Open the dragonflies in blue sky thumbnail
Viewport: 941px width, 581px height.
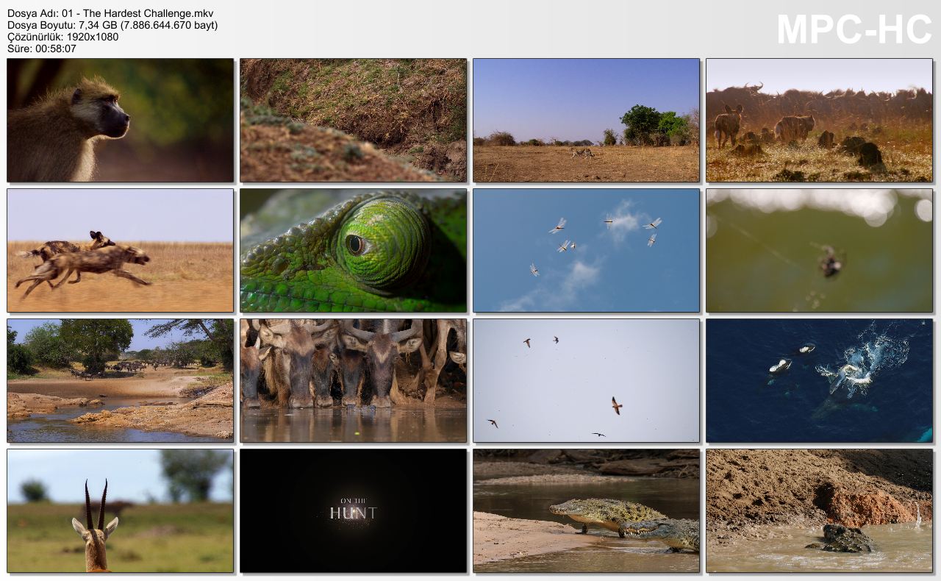[x=587, y=251]
